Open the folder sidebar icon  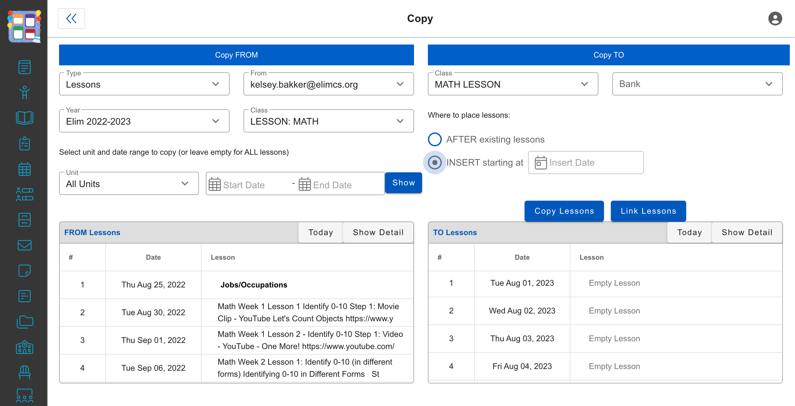click(x=24, y=322)
